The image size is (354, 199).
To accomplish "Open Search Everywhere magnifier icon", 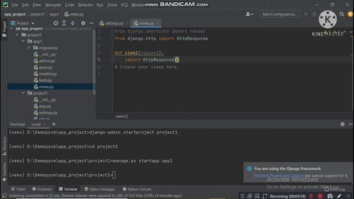I will coord(342,14).
